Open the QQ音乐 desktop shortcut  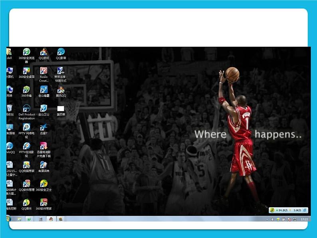coord(26,202)
